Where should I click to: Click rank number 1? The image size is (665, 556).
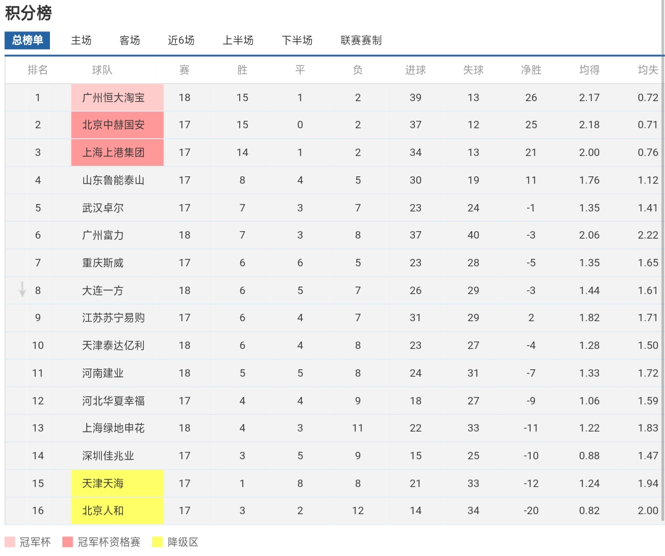[38, 97]
